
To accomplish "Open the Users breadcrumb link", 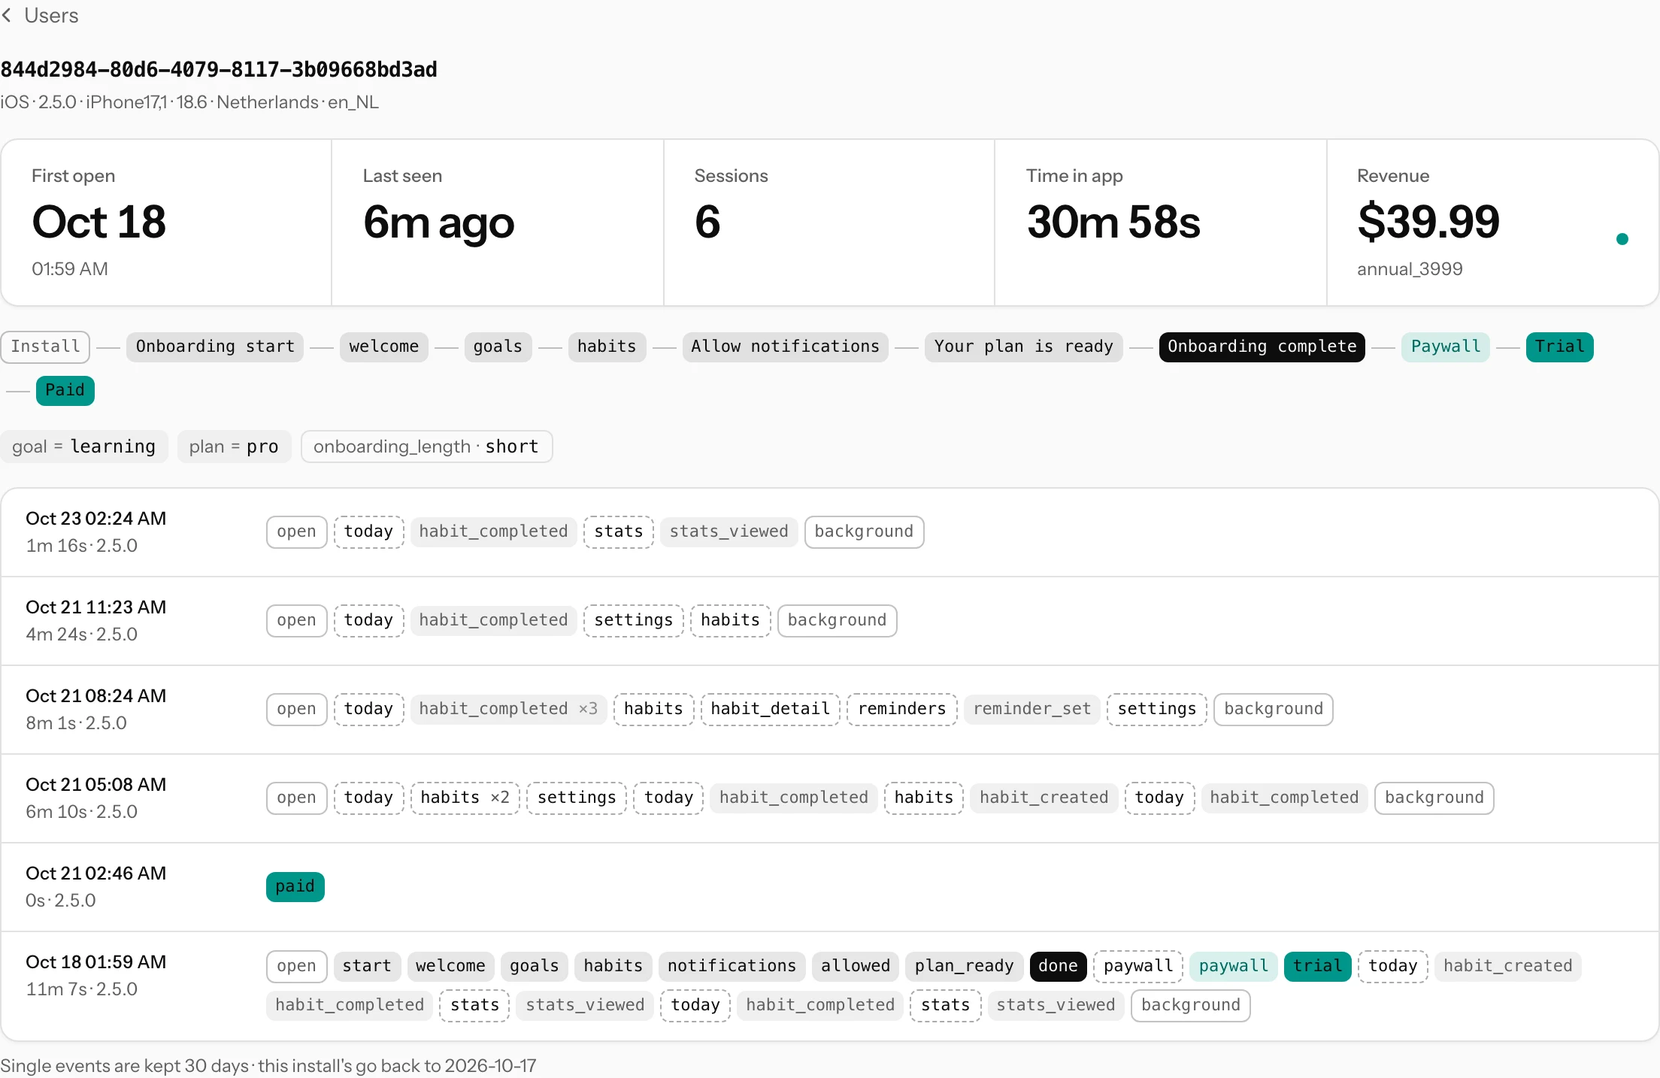I will tap(51, 15).
